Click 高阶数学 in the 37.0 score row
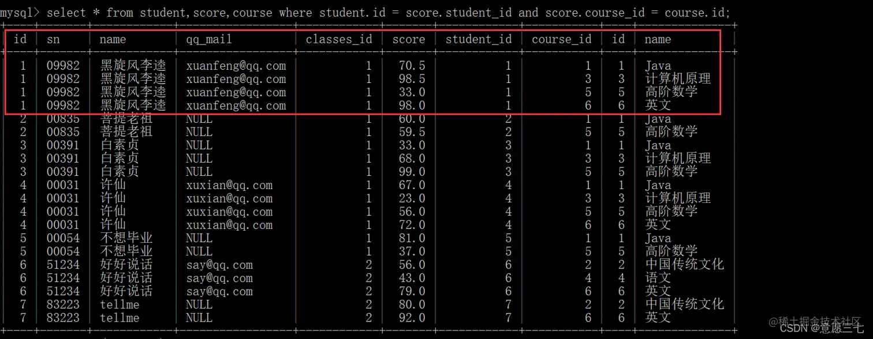This screenshot has width=873, height=339. point(671,251)
